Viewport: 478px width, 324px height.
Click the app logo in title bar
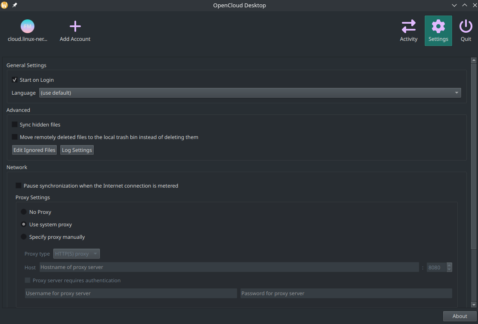tap(4, 5)
